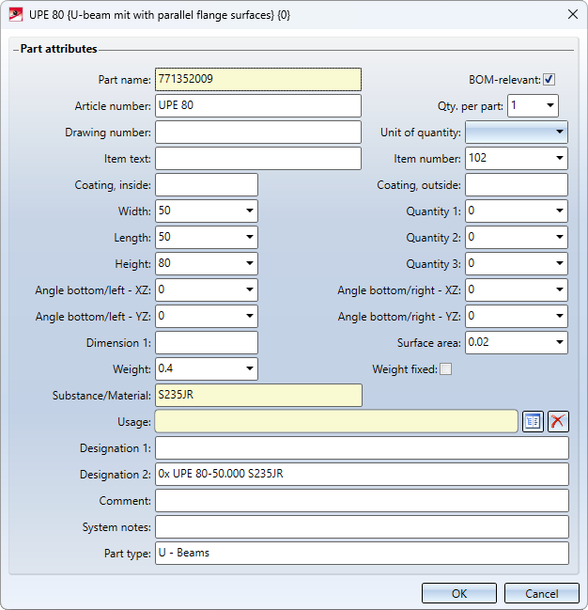The height and width of the screenshot is (610, 588).
Task: Open the Weight dropdown arrow
Action: [x=249, y=368]
